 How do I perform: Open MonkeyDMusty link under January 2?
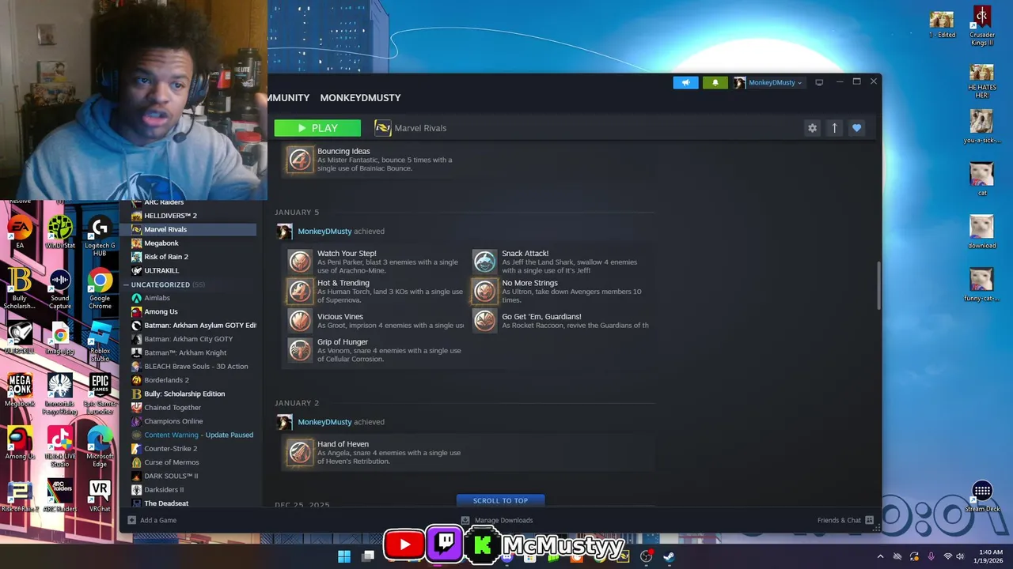pyautogui.click(x=324, y=422)
